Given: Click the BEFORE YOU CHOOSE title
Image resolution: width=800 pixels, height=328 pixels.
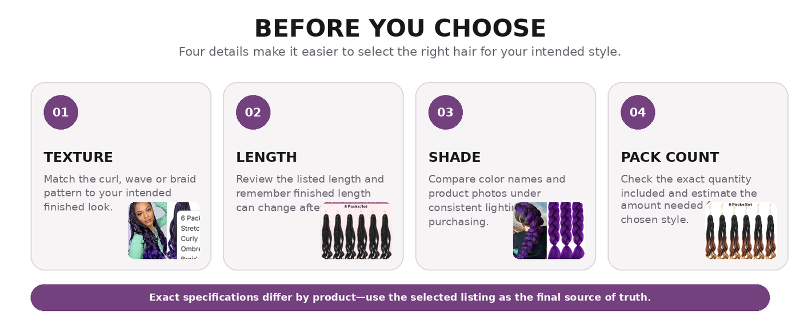Looking at the screenshot, I should (x=400, y=29).
